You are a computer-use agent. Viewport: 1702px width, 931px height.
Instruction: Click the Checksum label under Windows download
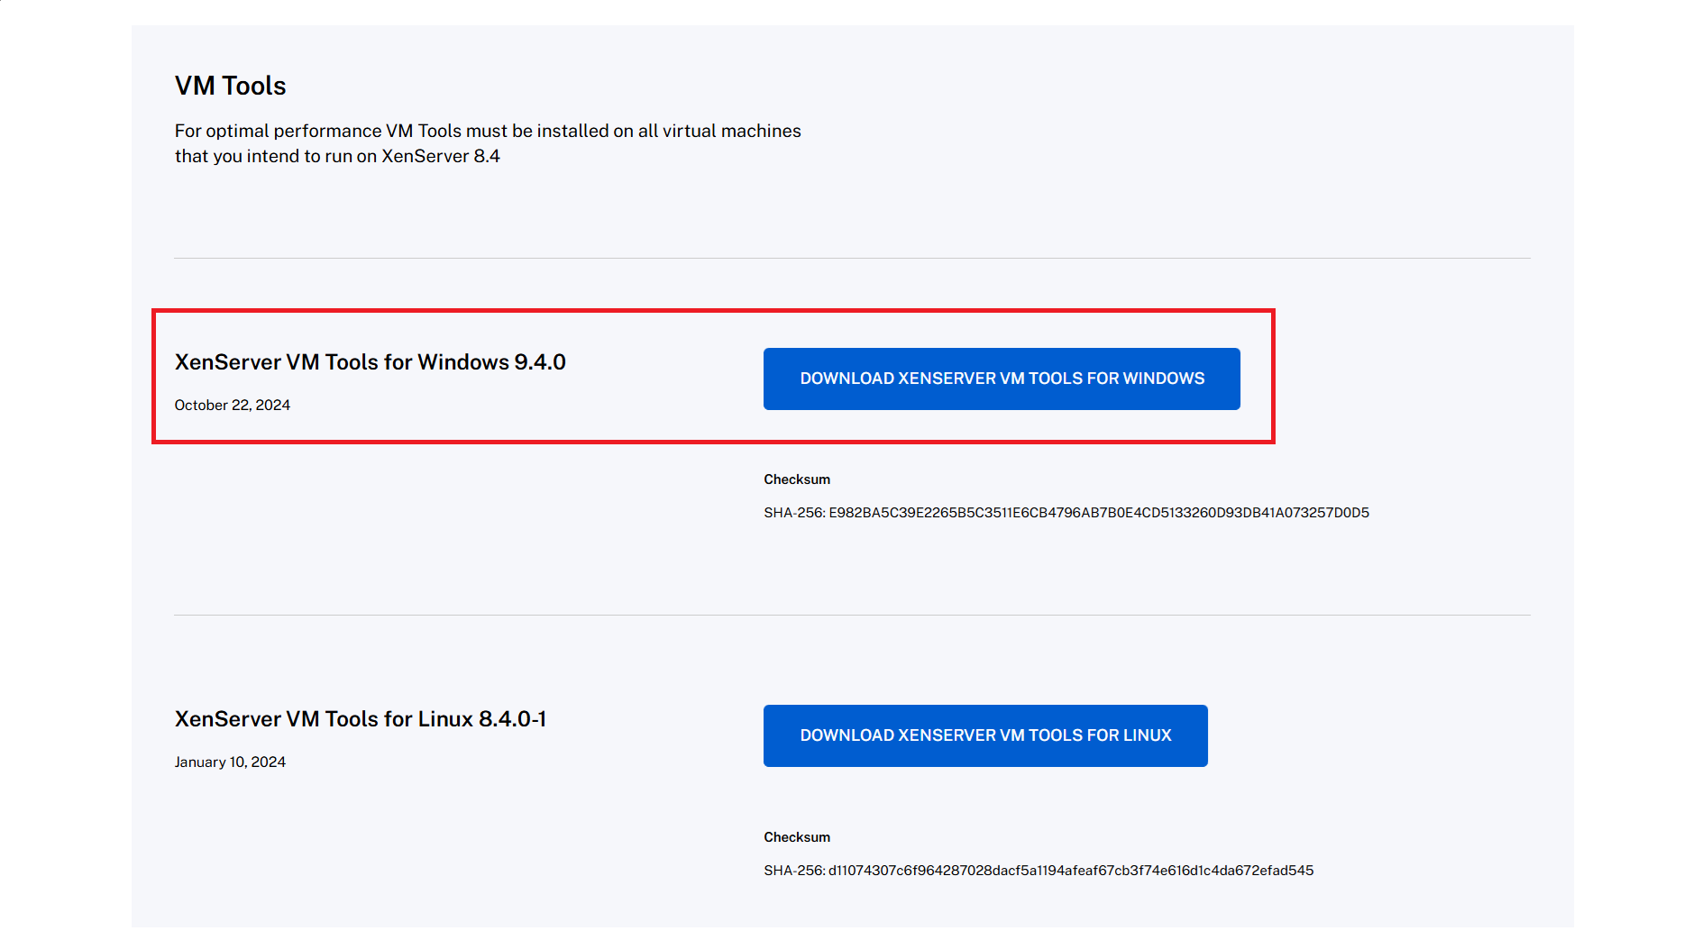tap(797, 479)
